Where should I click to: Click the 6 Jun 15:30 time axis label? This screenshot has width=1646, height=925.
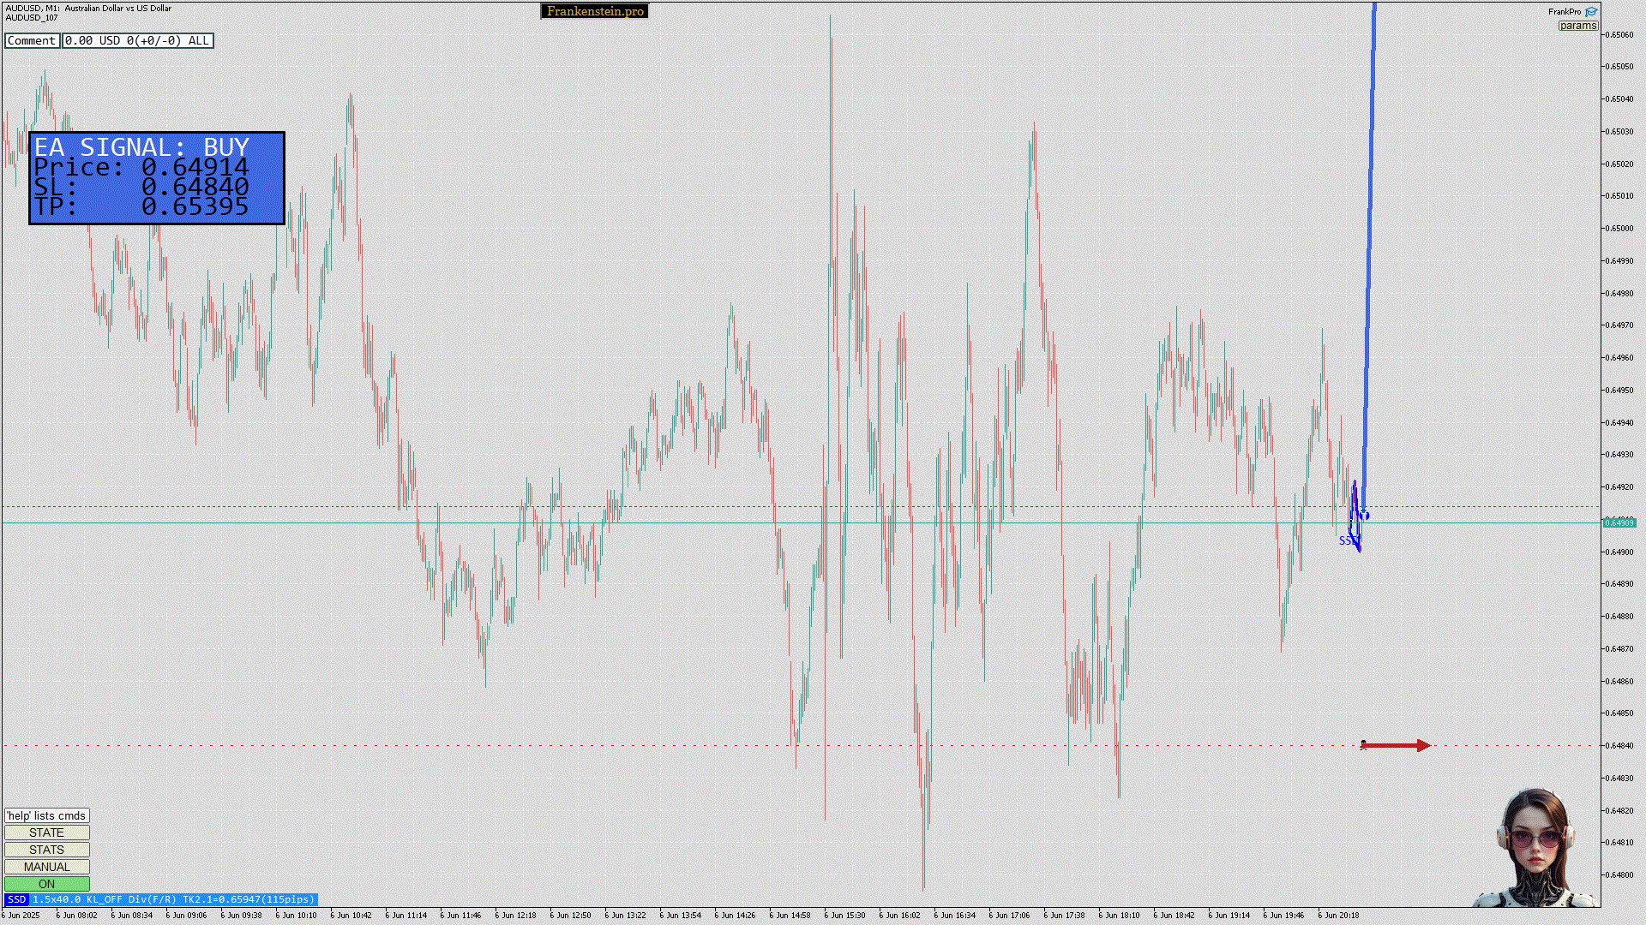[844, 915]
